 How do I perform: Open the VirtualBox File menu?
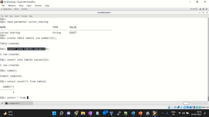tap(3, 6)
